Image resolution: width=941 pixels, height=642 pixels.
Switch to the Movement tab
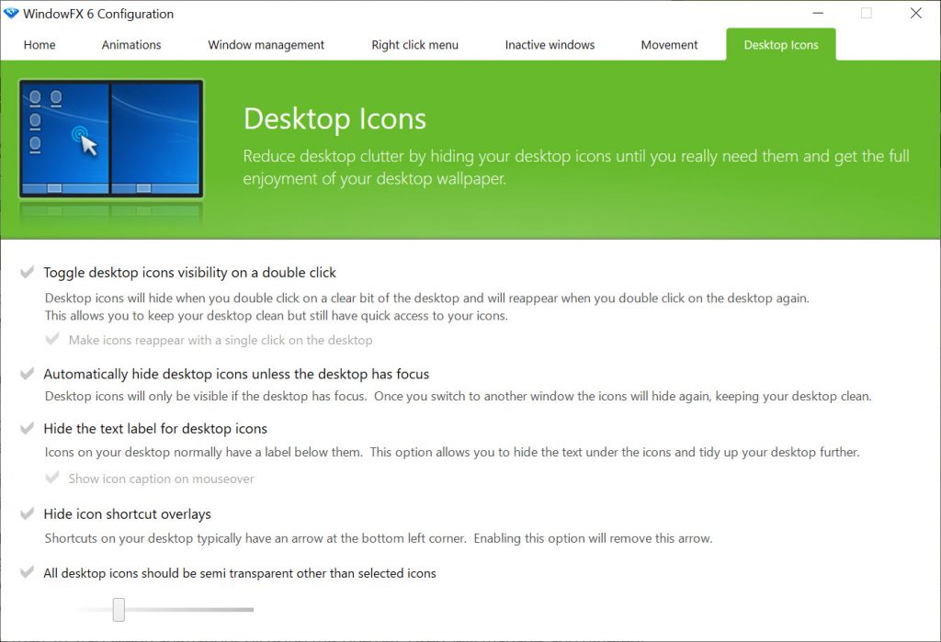(x=669, y=45)
